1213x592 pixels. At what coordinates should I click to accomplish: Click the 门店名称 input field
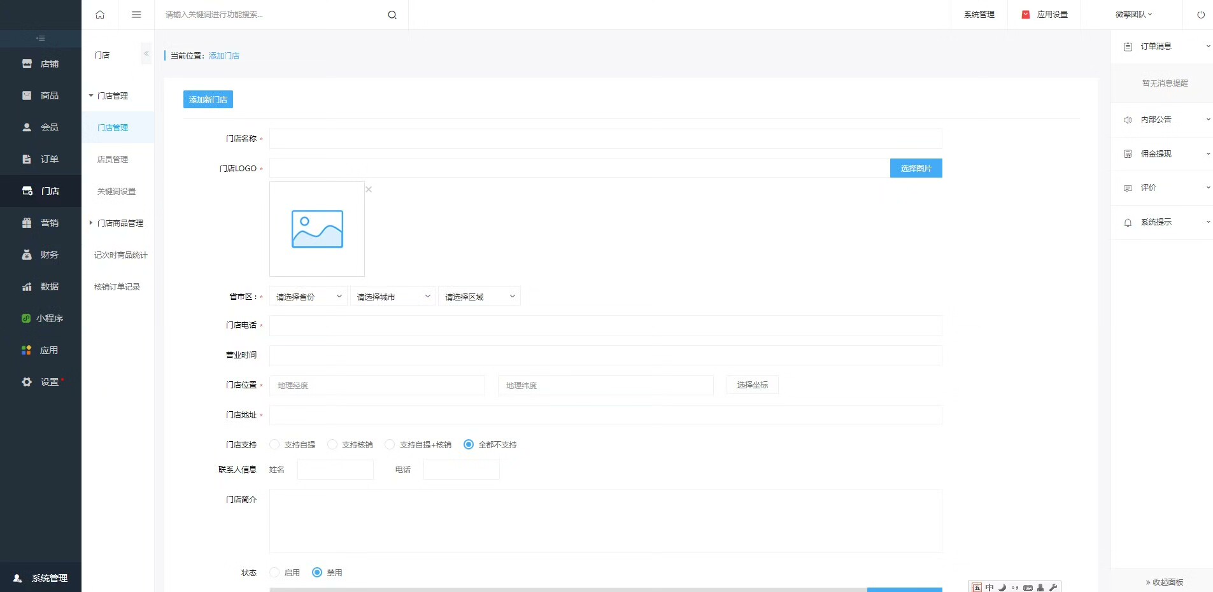(606, 139)
